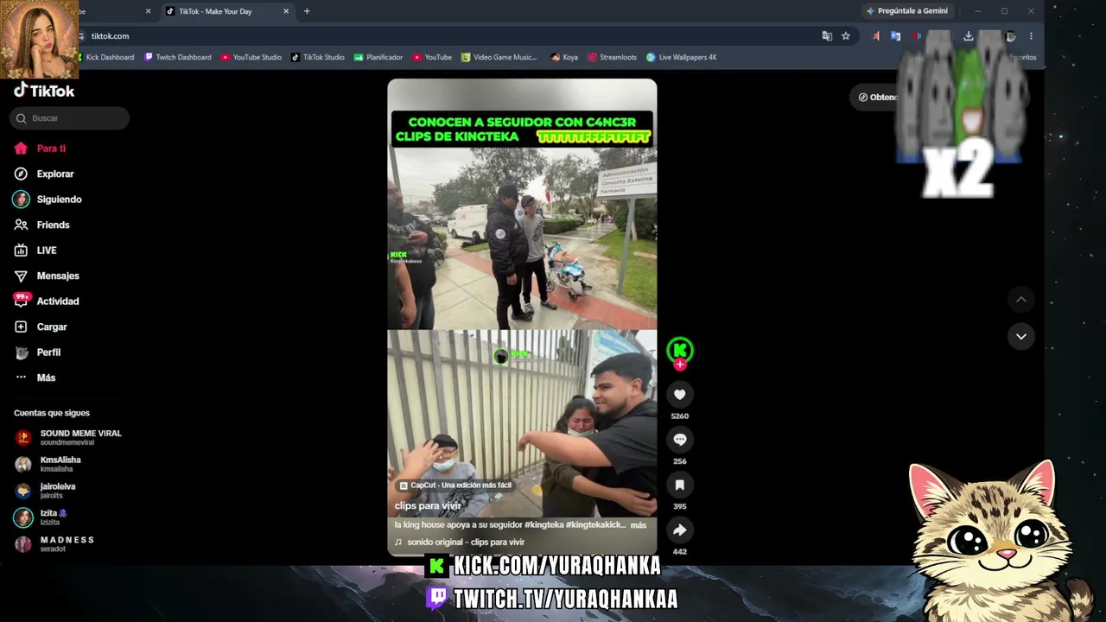
Task: Open Mensajes in the sidebar
Action: pyautogui.click(x=47, y=276)
